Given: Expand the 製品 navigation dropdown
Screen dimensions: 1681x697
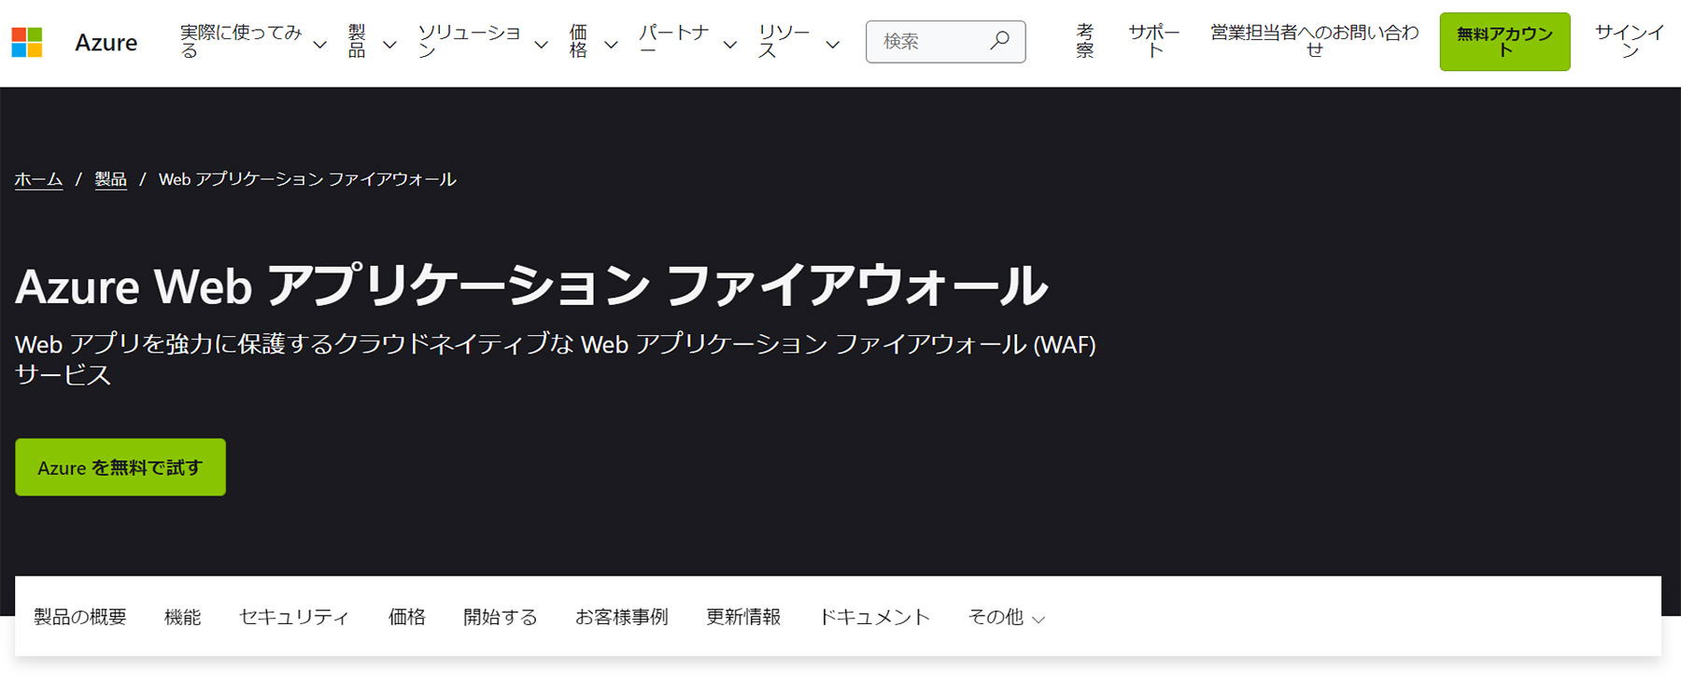Looking at the screenshot, I should pos(372,42).
